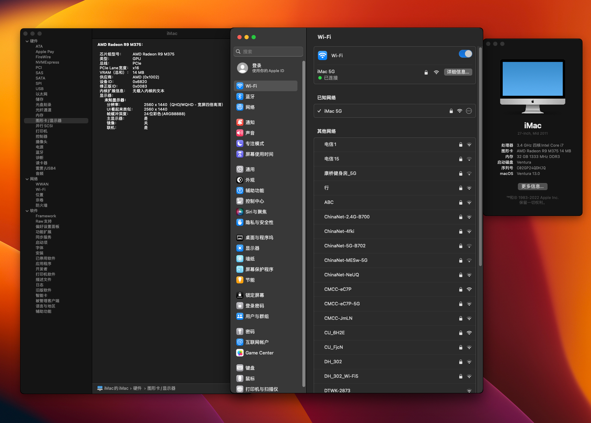Join the ChinaNet-2.4G-B700 network
Image resolution: width=591 pixels, height=423 pixels.
(395, 217)
